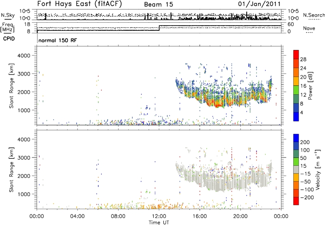Click the '04:00' time tick label
This screenshot has height=225, width=325.
click(x=77, y=216)
